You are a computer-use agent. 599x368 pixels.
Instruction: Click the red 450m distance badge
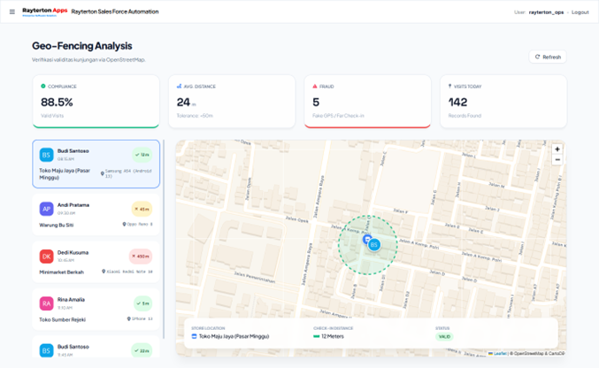coord(140,257)
